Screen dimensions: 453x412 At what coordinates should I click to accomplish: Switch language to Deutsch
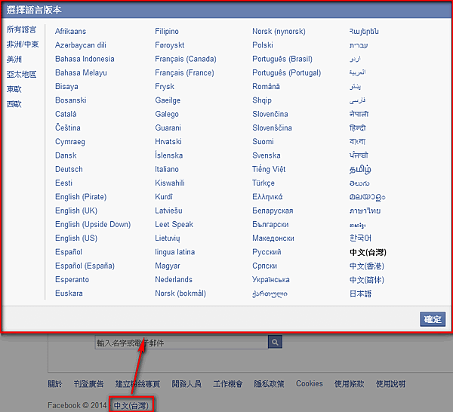click(69, 169)
